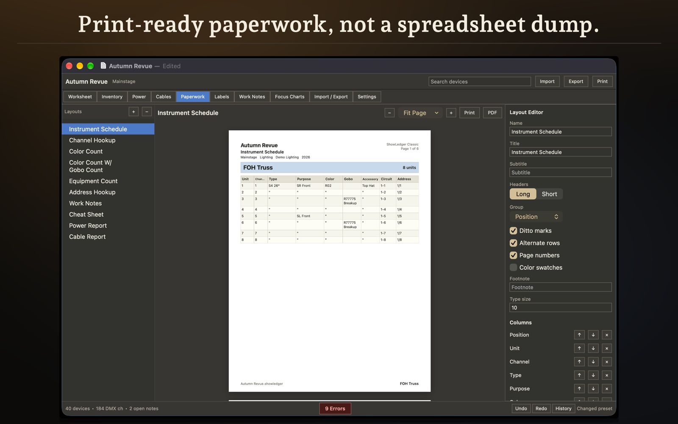Zoom in the page preview
678x424 pixels.
(x=451, y=113)
